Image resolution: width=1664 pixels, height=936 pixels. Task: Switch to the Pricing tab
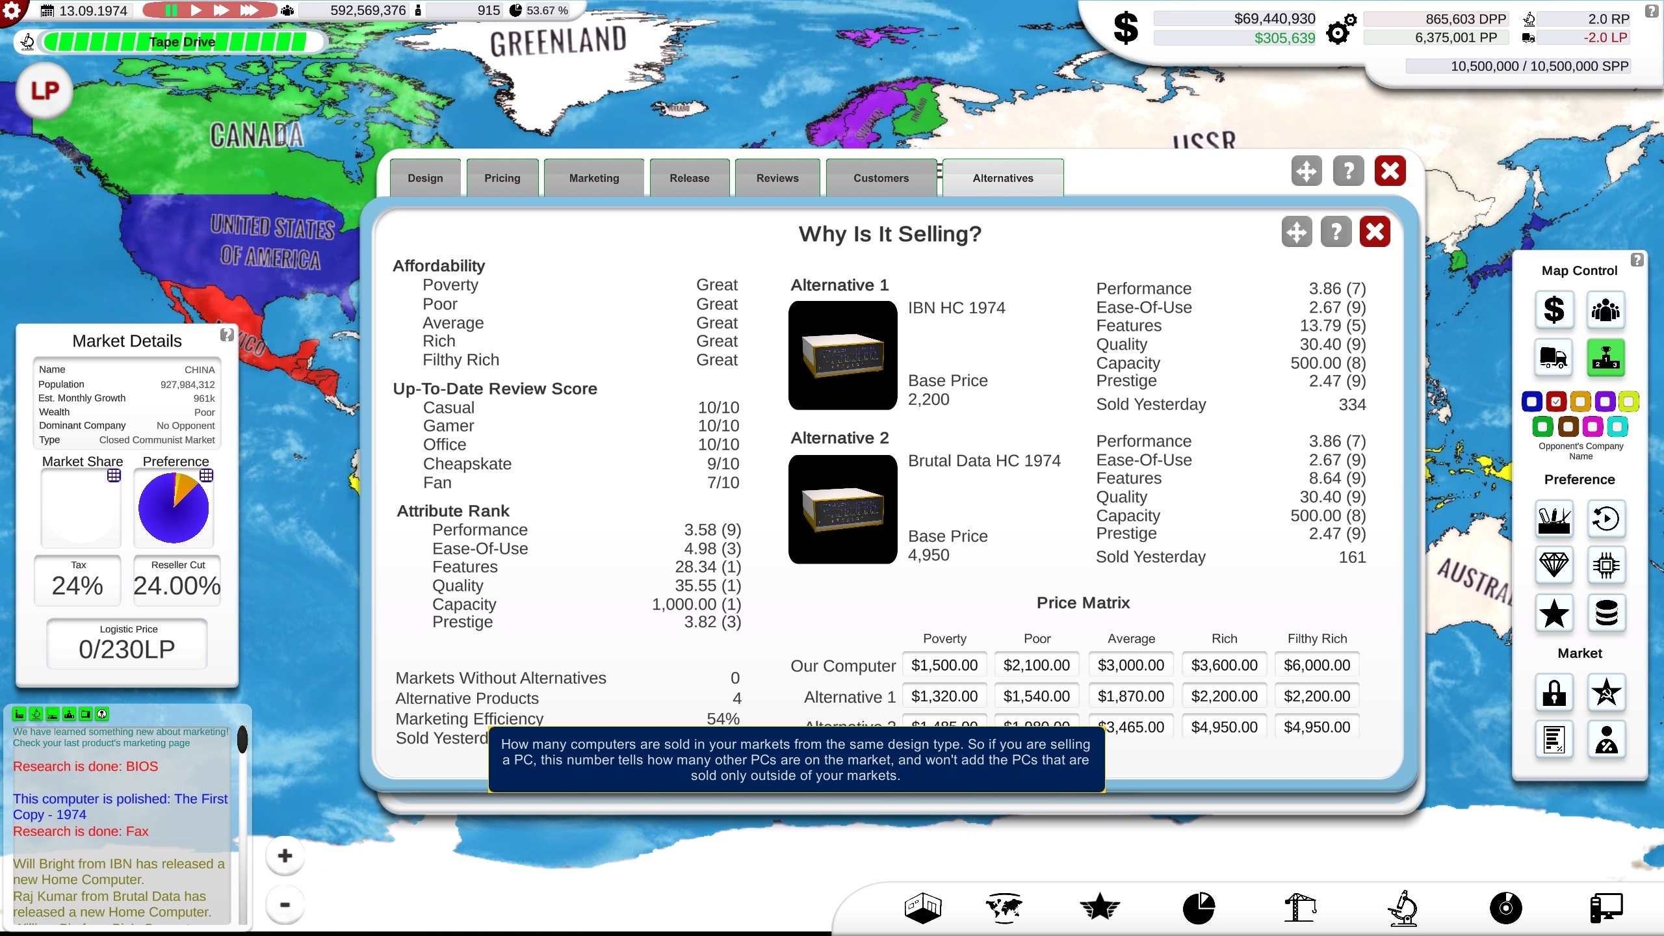(x=502, y=178)
